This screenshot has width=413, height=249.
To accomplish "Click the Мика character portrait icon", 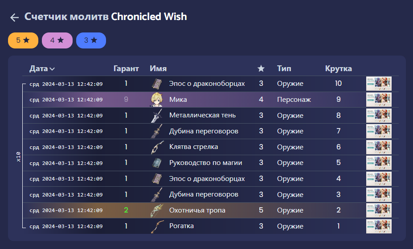I will 157,100.
